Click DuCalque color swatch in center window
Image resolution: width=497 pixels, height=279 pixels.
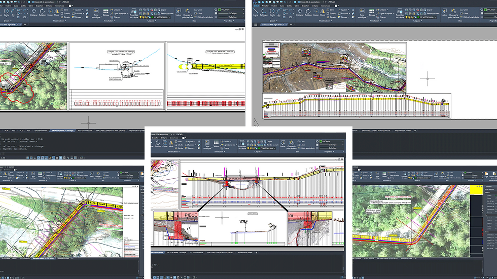pyautogui.click(x=321, y=141)
